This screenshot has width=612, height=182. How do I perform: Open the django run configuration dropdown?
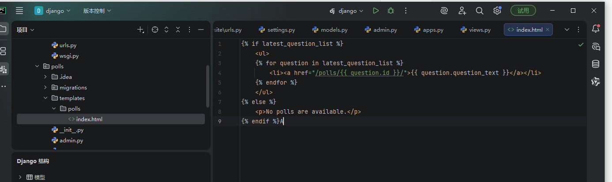coord(346,11)
